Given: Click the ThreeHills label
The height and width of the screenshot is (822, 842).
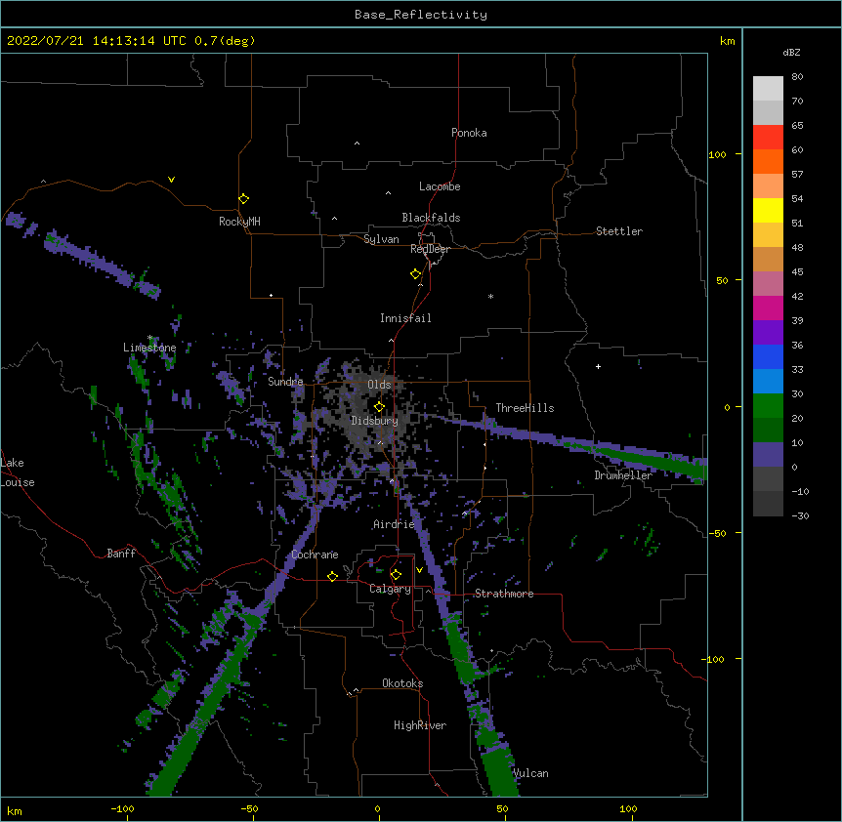Looking at the screenshot, I should pos(526,408).
